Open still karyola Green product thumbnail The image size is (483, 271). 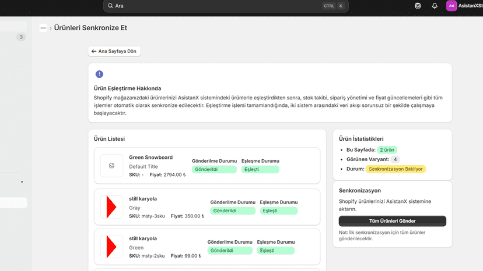point(111,247)
